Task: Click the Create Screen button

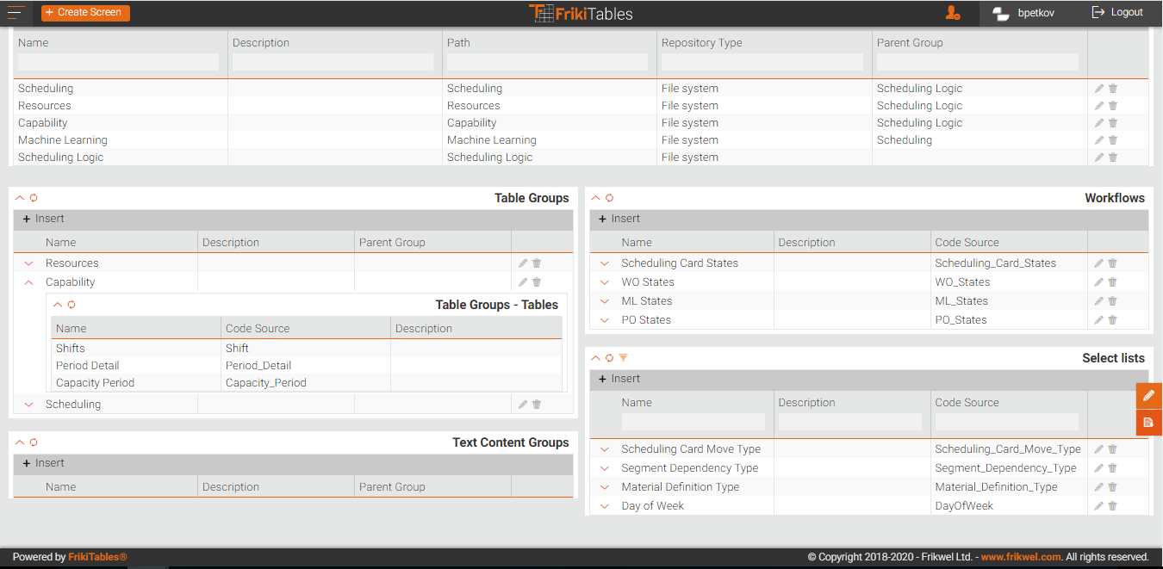Action: (x=85, y=13)
